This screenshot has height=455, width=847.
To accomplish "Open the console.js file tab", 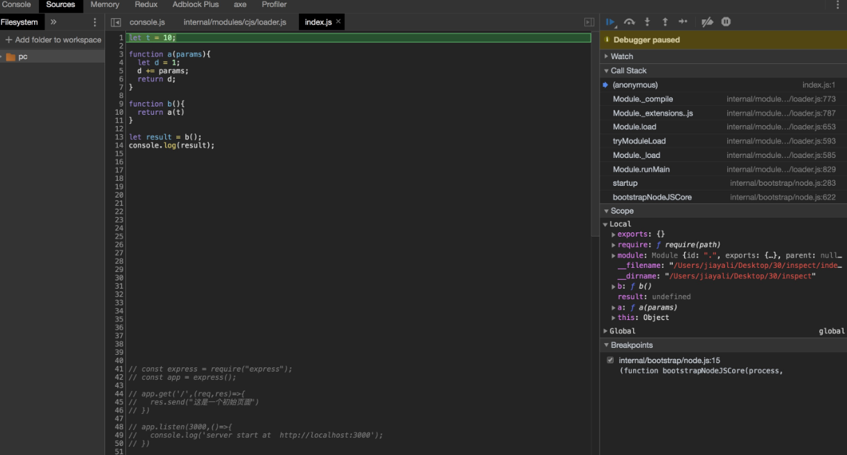I will (147, 22).
